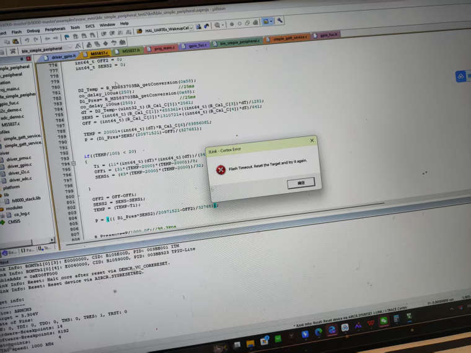This screenshot has height=353, width=471.
Task: Click the blue floating assistant icon
Action: 461,76
